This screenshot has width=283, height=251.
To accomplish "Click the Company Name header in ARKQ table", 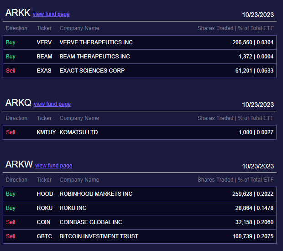I will pos(79,118).
